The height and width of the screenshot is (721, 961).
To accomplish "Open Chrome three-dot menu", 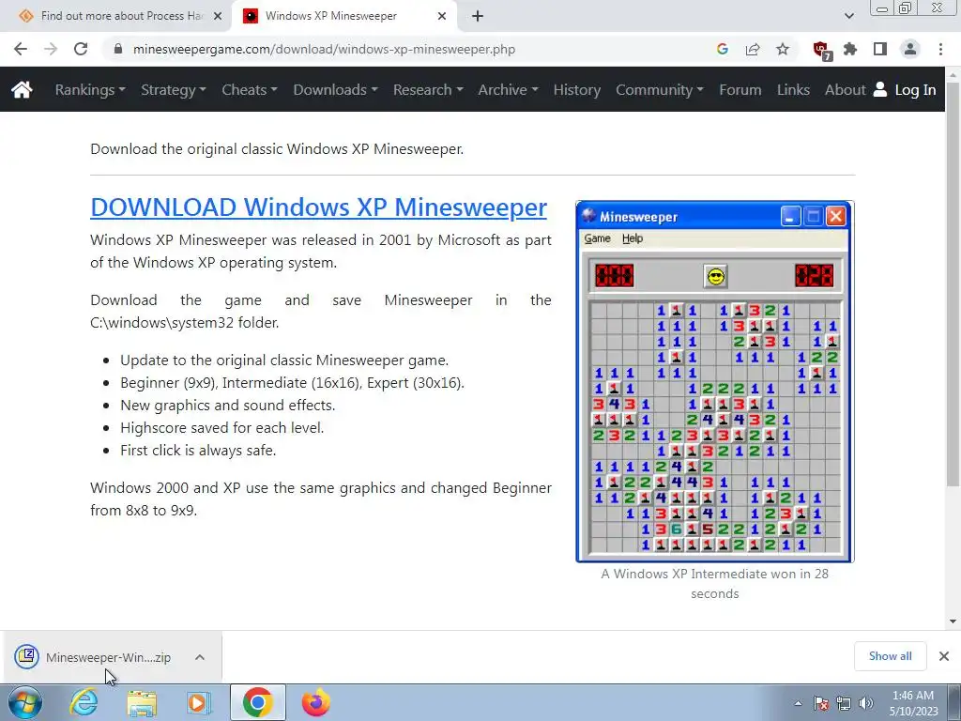I will coord(940,49).
